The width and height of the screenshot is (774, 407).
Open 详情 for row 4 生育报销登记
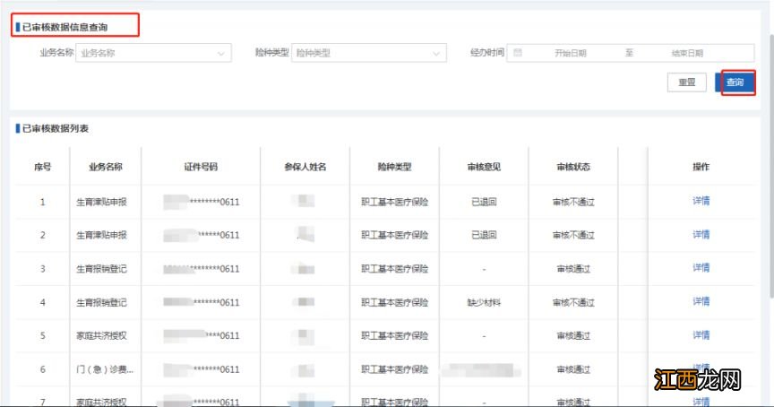coord(701,301)
